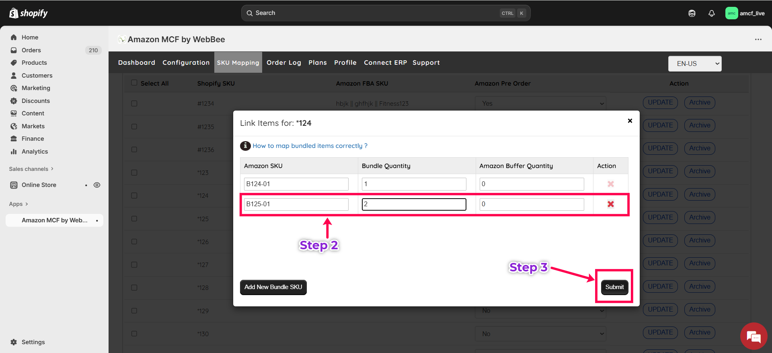
Task: Toggle Online Store eye preview icon
Action: pos(97,185)
